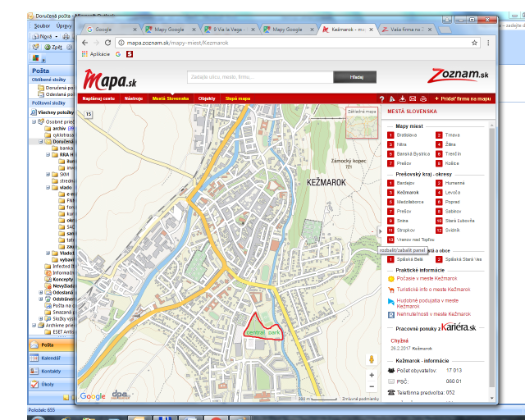
Task: Zoom in on the map with plus
Action: pyautogui.click(x=372, y=375)
